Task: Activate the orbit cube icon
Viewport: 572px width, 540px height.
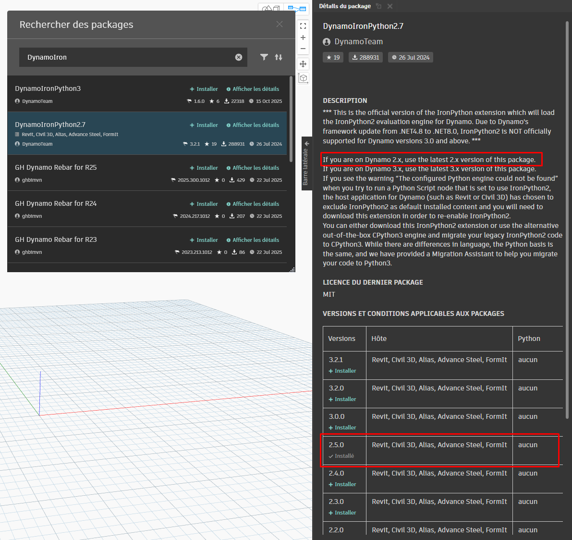Action: point(303,78)
